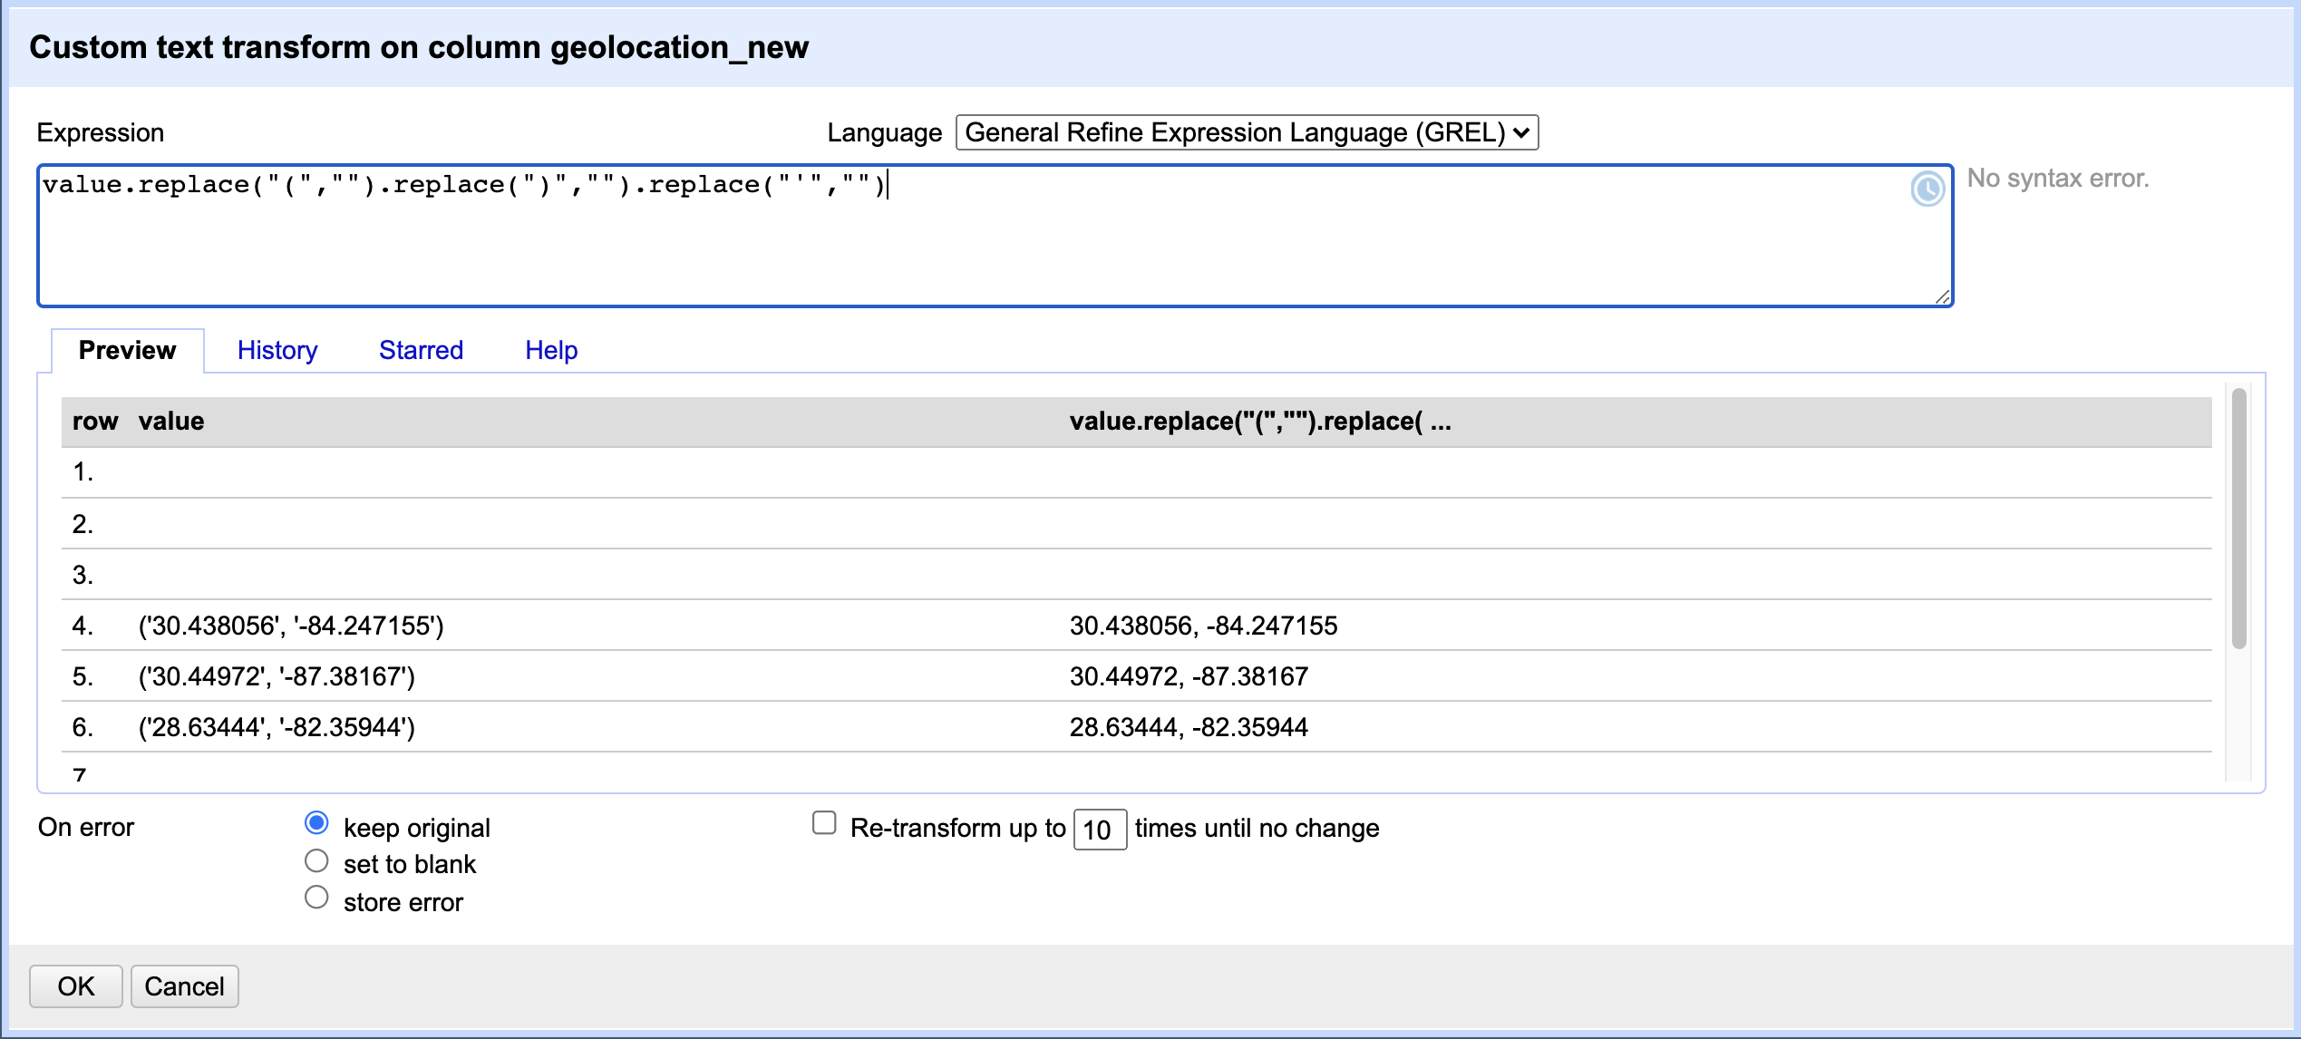Open the Starred tab
Viewport: 2301px width, 1039px height.
point(421,350)
